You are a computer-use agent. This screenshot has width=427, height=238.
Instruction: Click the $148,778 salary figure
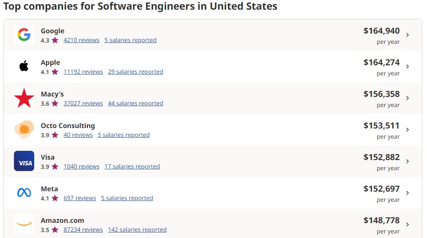381,220
